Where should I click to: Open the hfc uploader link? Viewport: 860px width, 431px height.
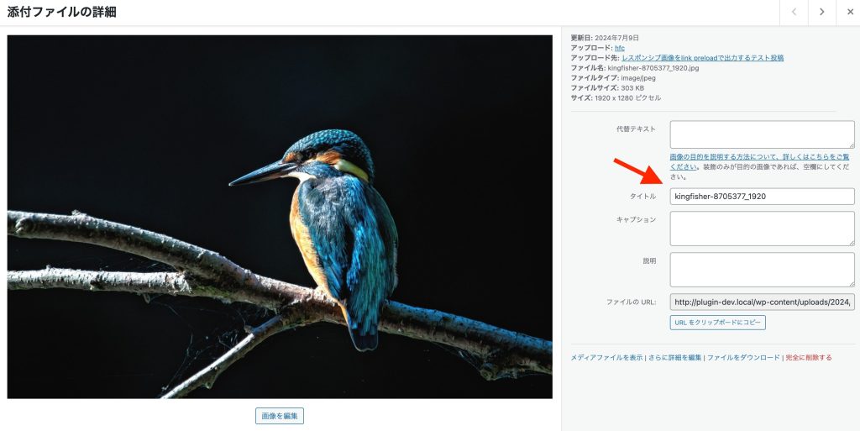coord(619,48)
